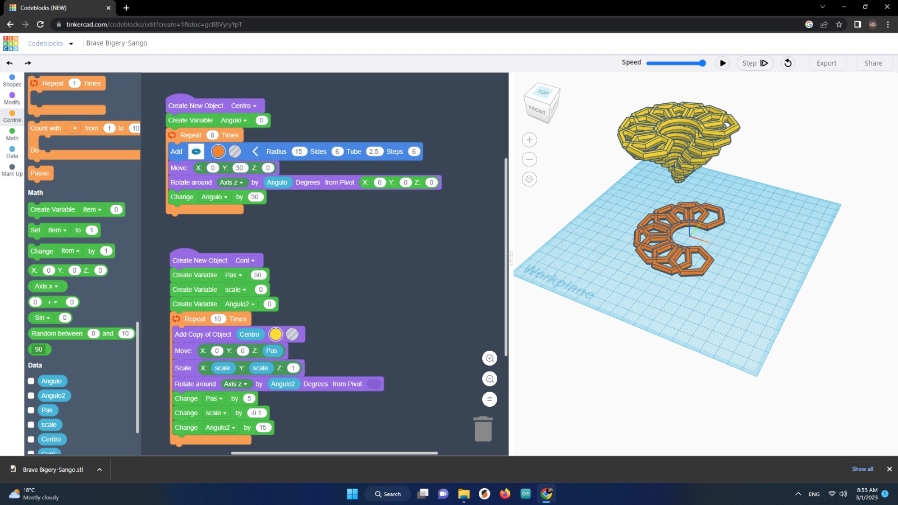Open the plus operator dropdown in palette
Image resolution: width=898 pixels, height=505 pixels.
pyautogui.click(x=52, y=302)
